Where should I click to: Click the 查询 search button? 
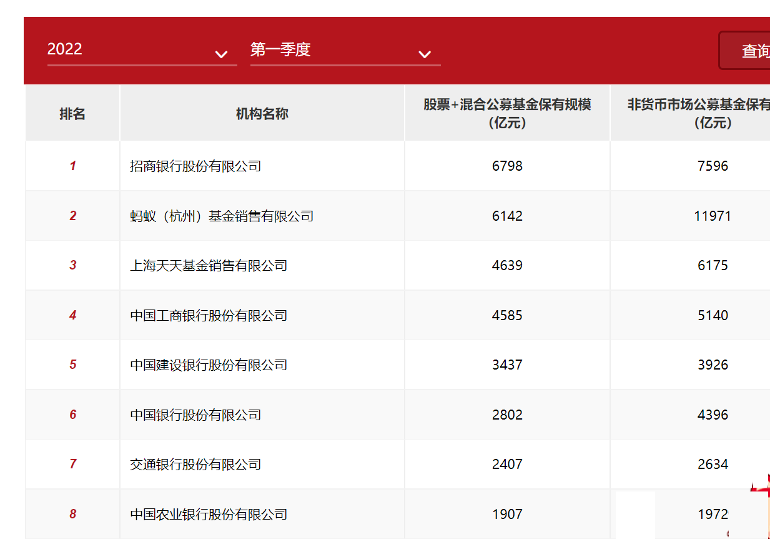745,51
